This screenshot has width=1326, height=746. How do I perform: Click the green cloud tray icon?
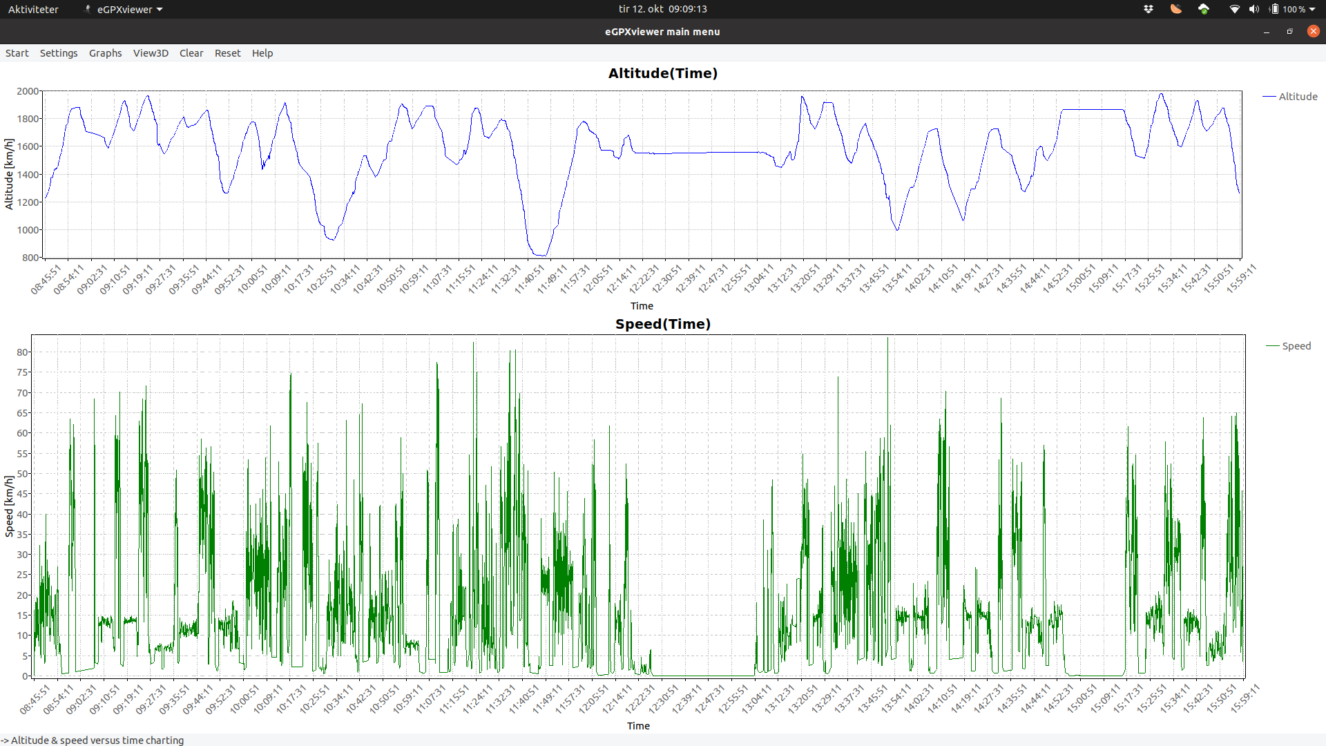click(x=1204, y=9)
